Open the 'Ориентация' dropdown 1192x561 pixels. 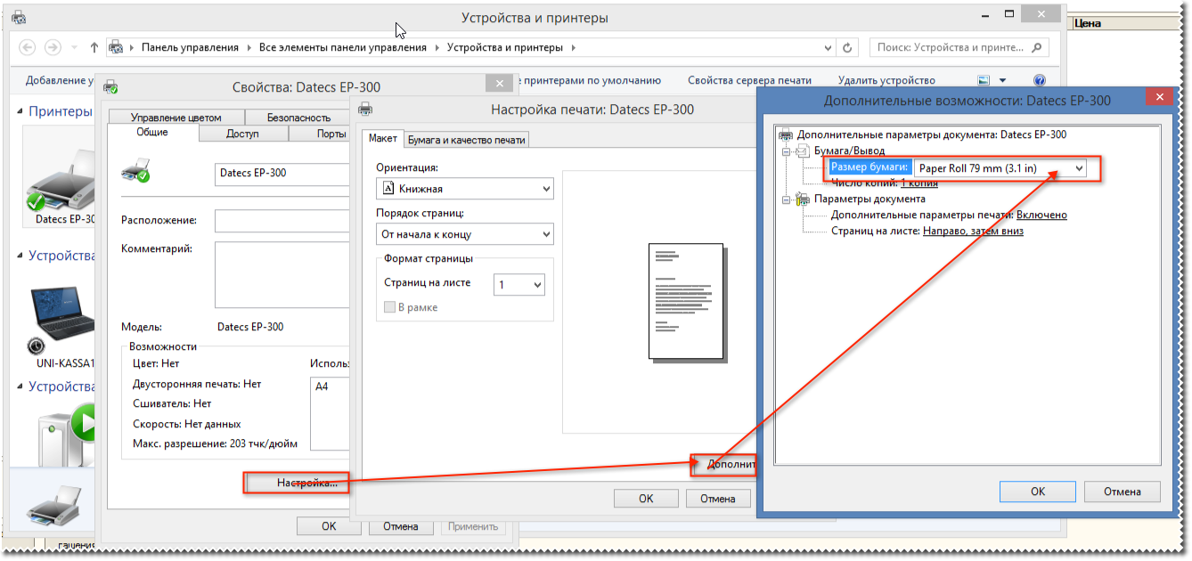(x=464, y=189)
